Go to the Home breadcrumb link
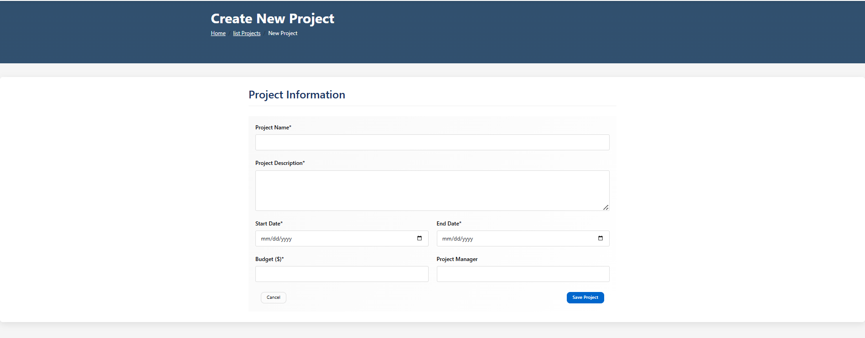Screen dimensions: 865x338 click(218, 33)
